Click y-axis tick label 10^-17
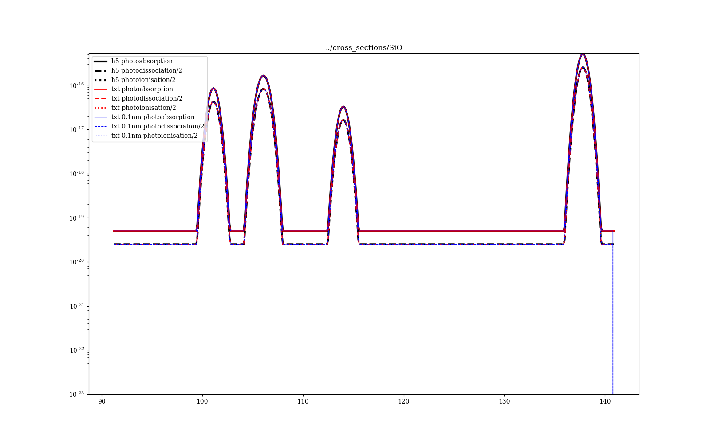 pyautogui.click(x=77, y=129)
